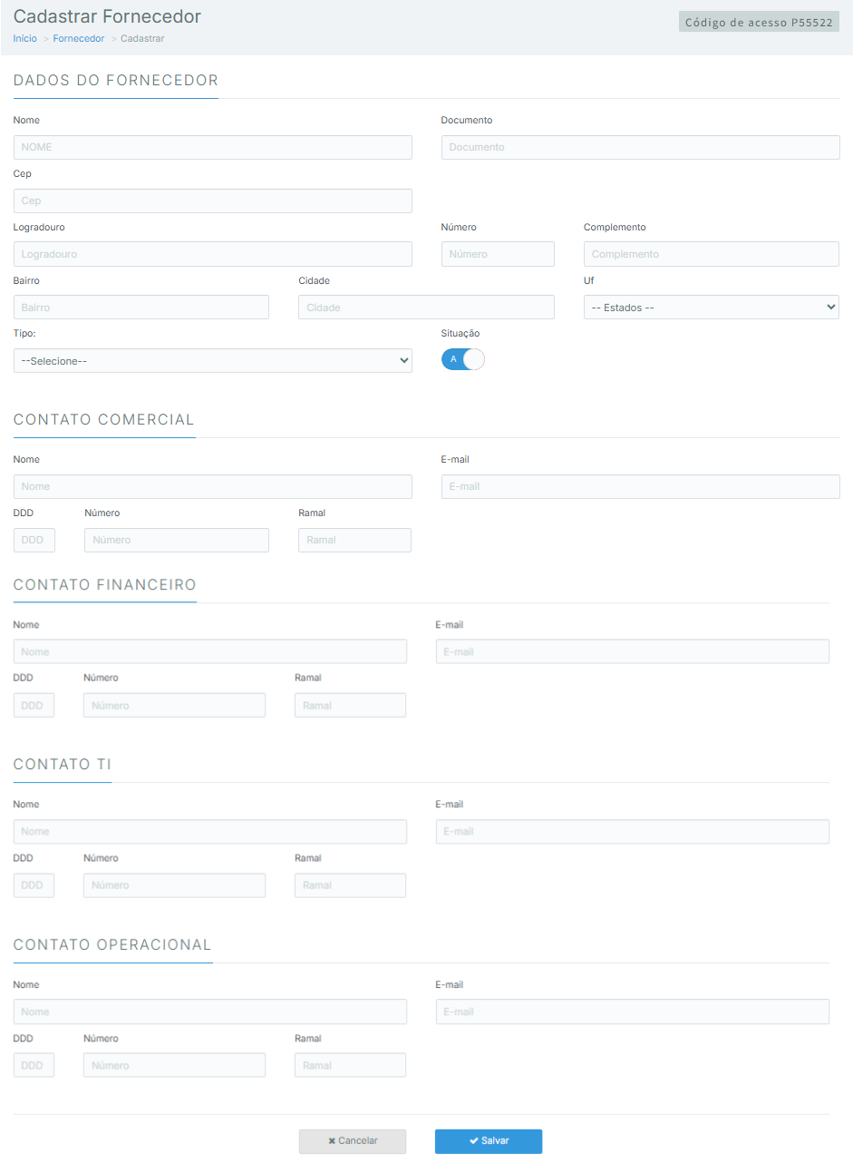Viewport: 853px width, 1173px height.
Task: Click Nome field under Contato Comercial
Action: (213, 486)
